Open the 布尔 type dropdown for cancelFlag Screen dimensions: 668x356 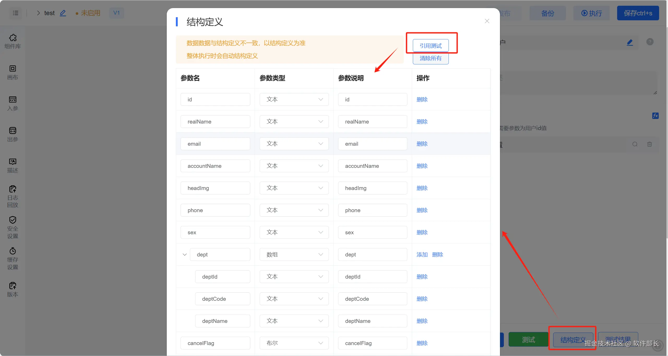[294, 343]
